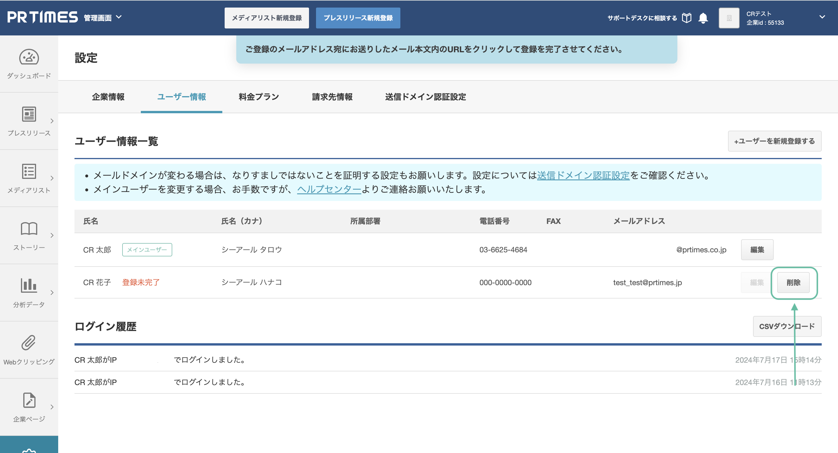Screen dimensions: 838x453
Task: Expand the ストーリー submenu chevron
Action: tap(52, 236)
